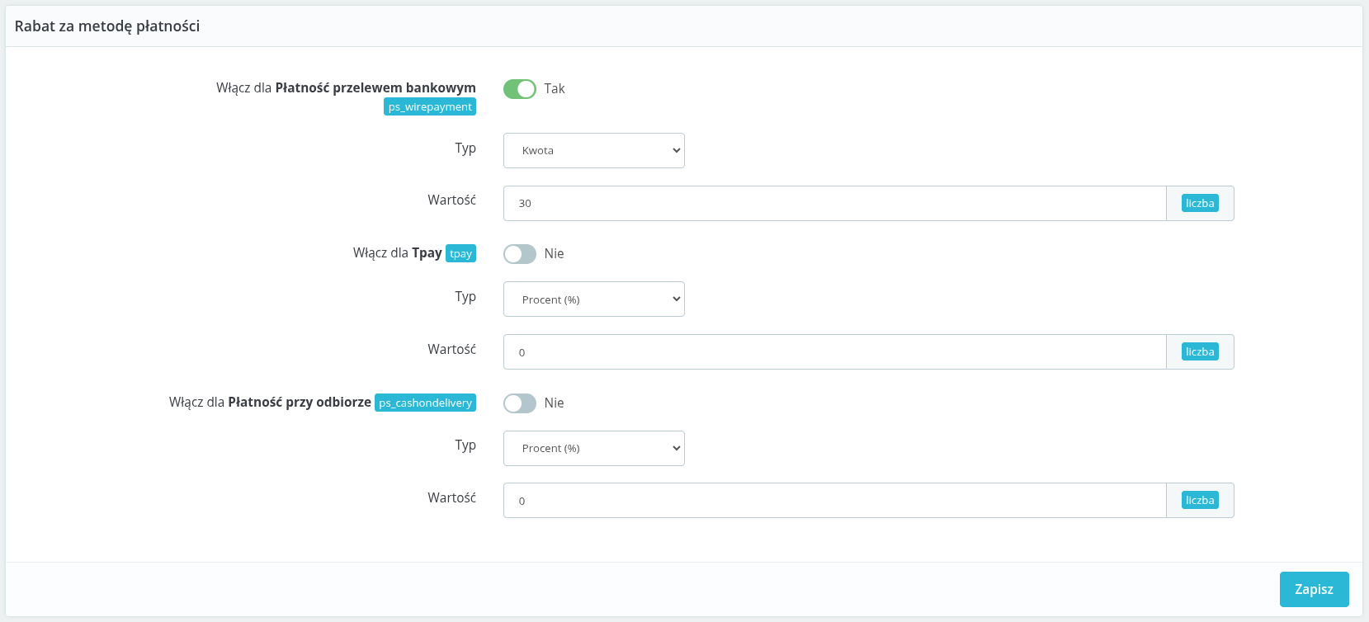Click the ps_cashondelivery tag
This screenshot has height=622, width=1369.
click(425, 403)
